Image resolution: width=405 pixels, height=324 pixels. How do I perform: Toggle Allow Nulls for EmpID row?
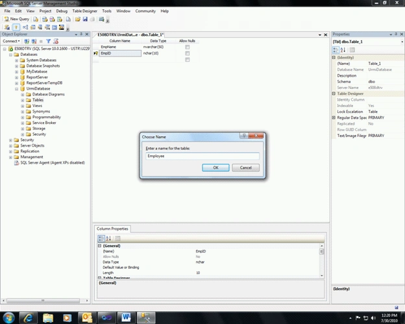188,53
